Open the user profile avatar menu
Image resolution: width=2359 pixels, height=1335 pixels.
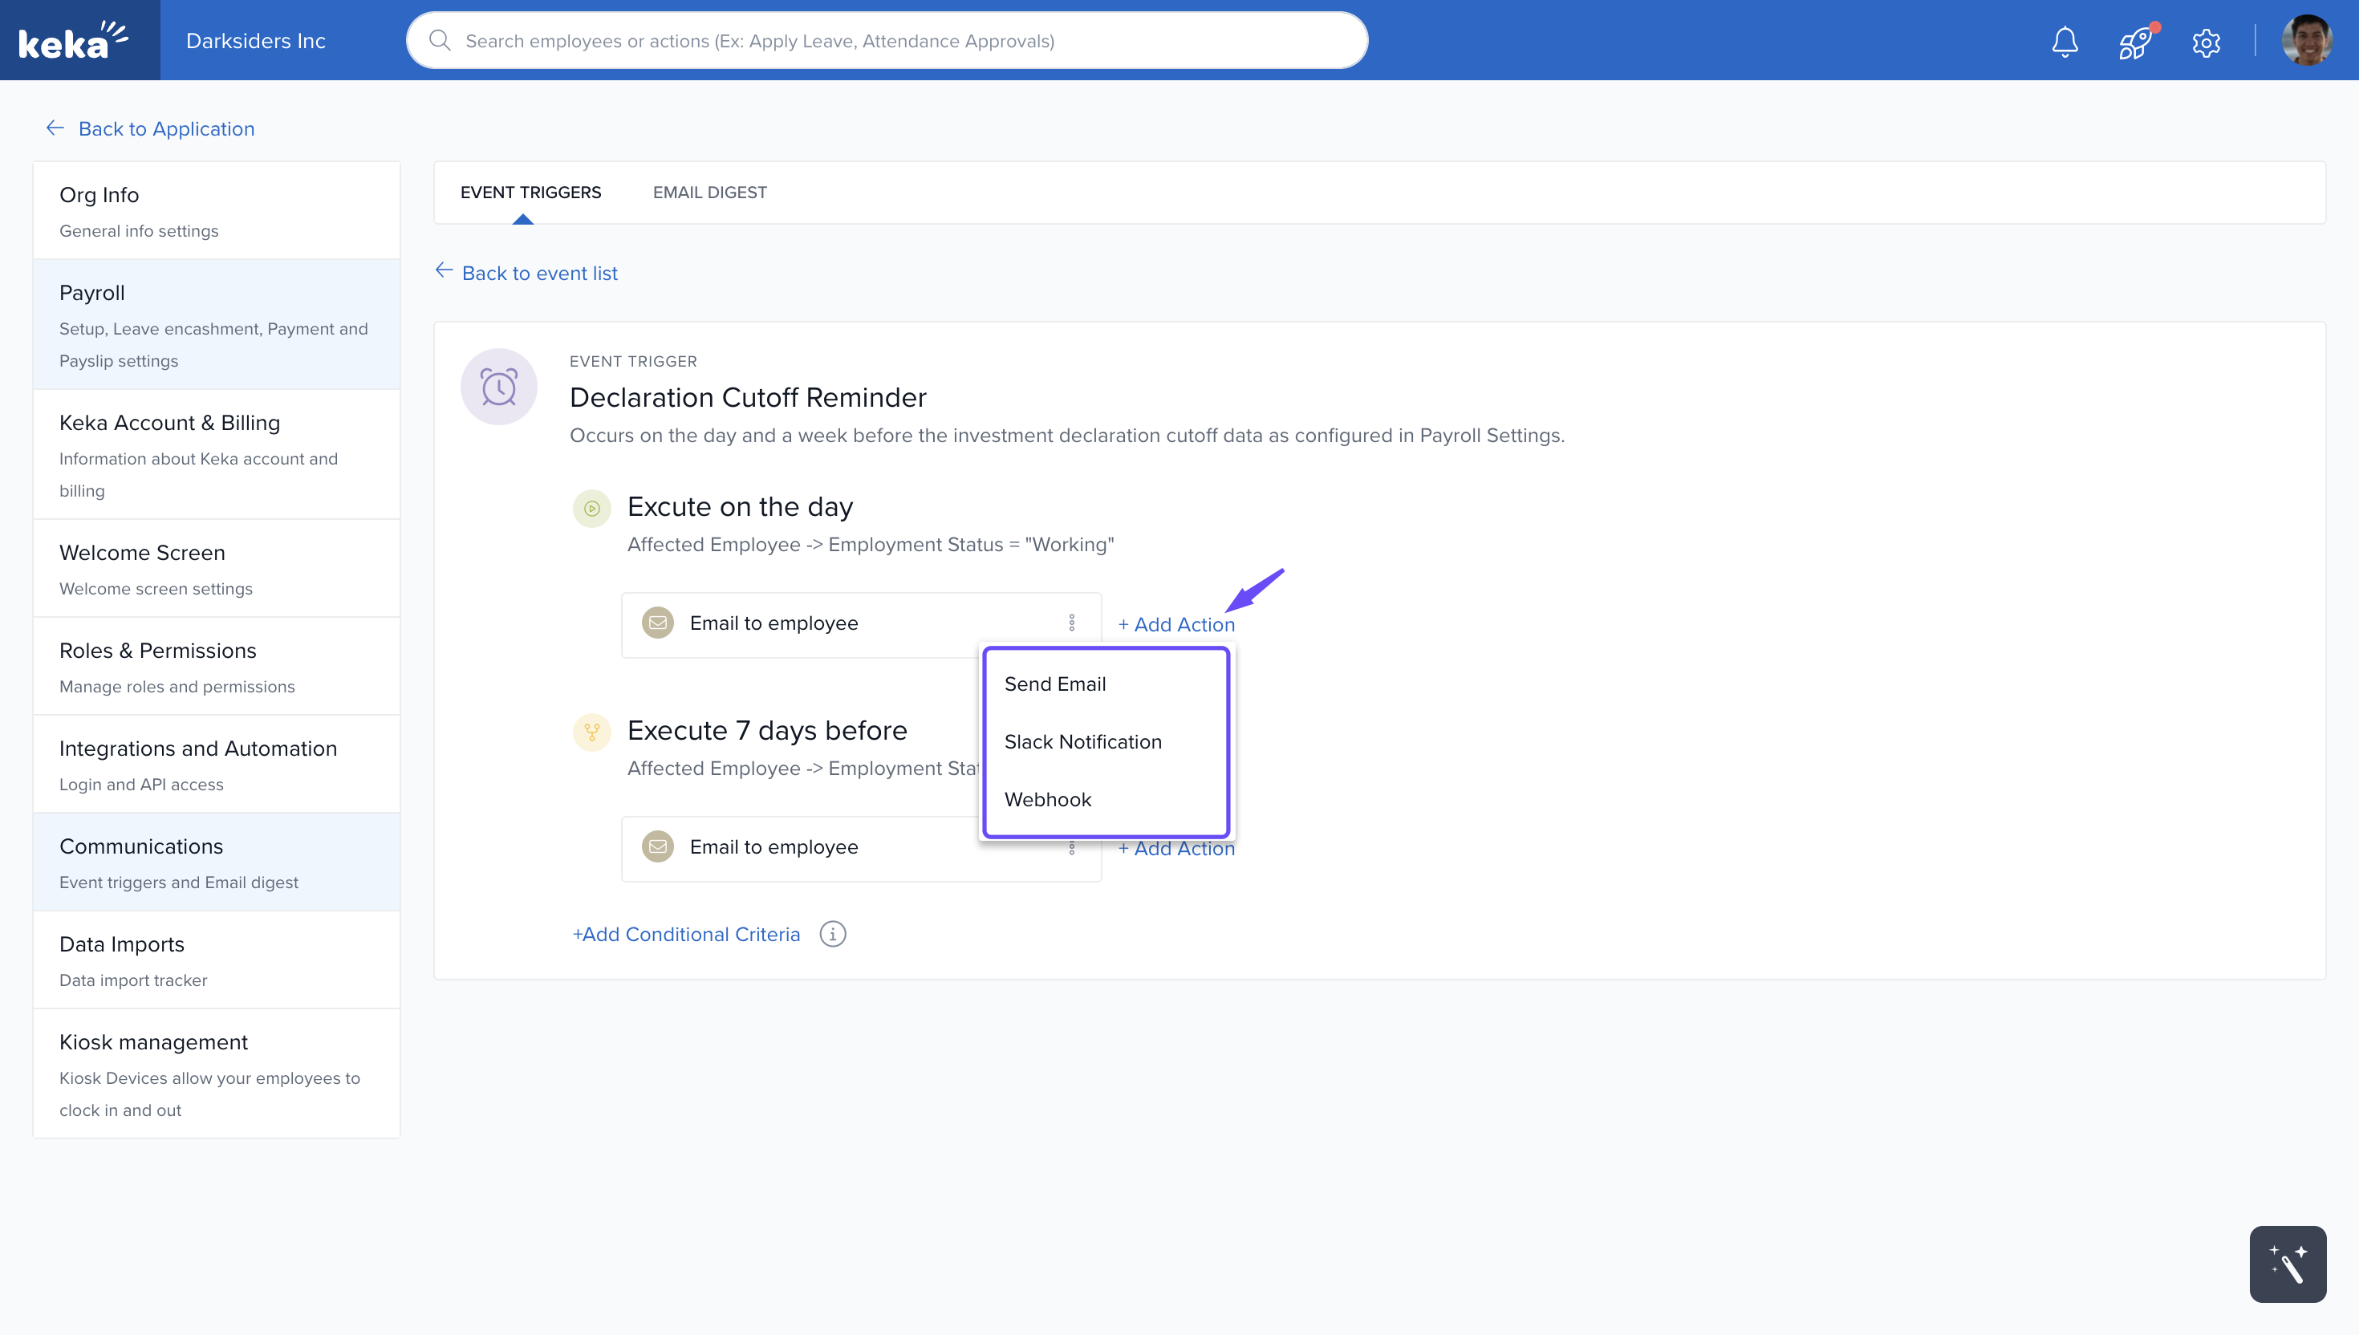pyautogui.click(x=2306, y=40)
